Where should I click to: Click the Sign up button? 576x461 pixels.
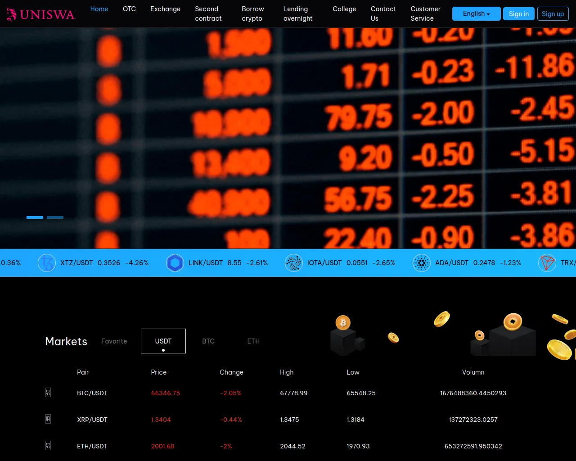(553, 14)
